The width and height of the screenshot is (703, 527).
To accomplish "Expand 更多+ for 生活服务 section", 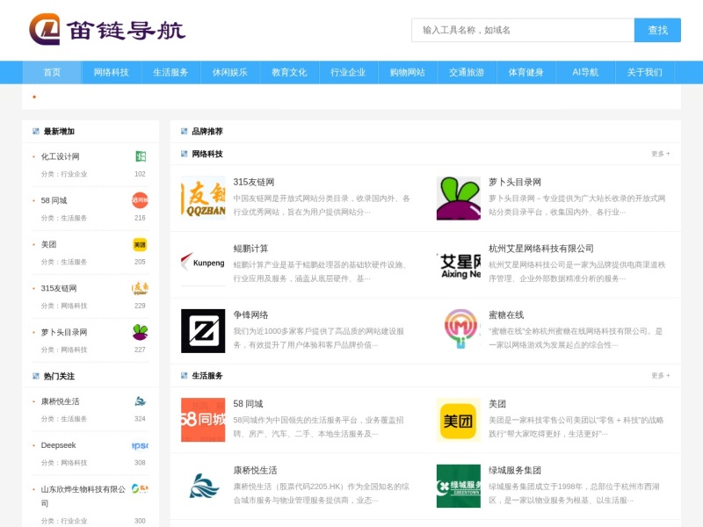I will pyautogui.click(x=661, y=376).
